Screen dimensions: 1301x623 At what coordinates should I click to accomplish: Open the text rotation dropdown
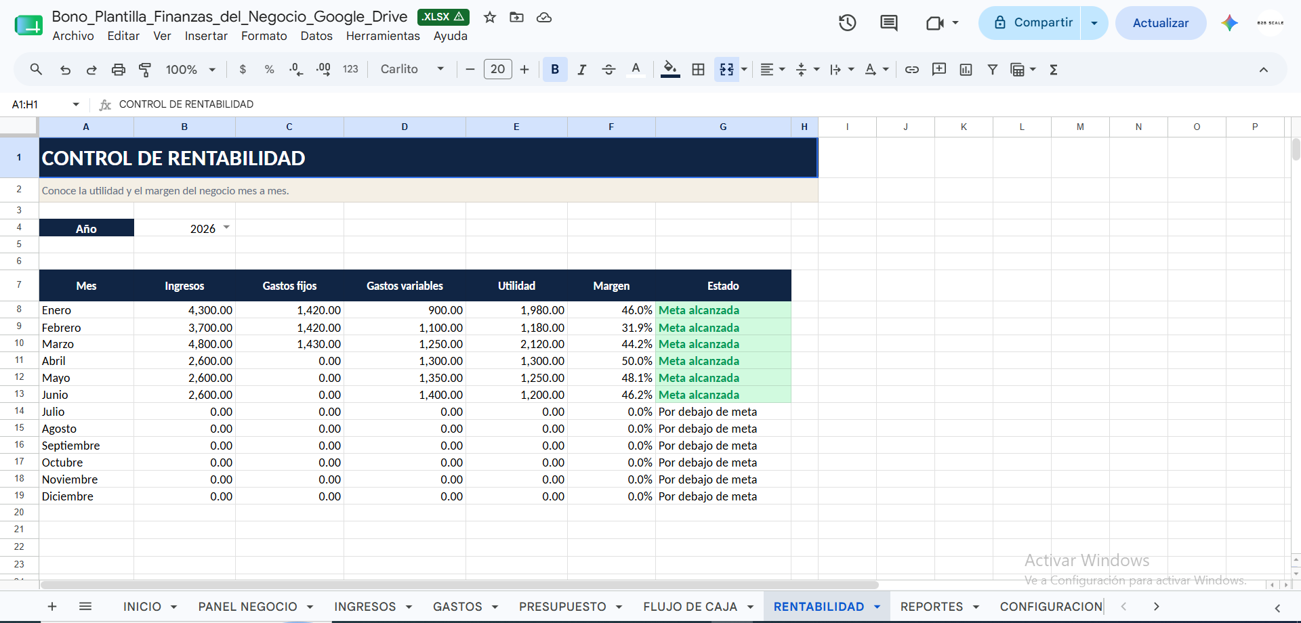click(x=877, y=69)
